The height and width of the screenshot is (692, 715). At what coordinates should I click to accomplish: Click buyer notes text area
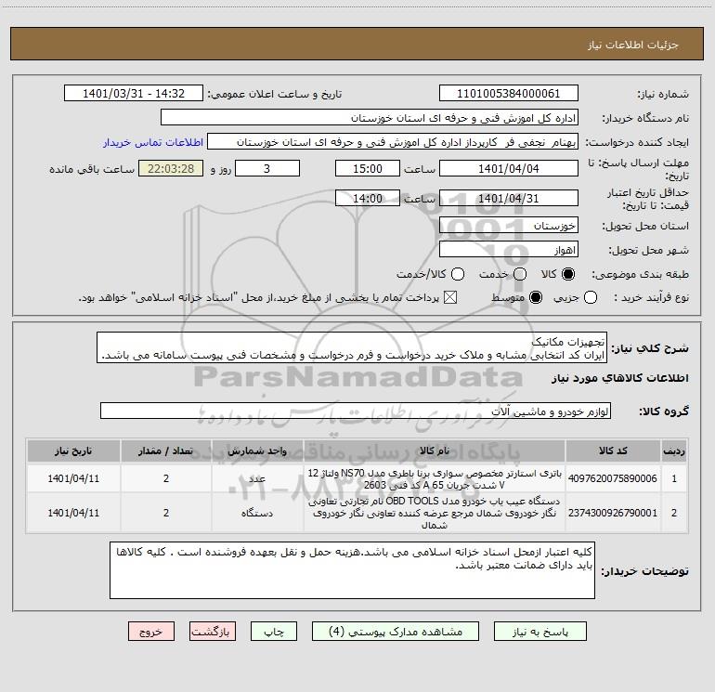tap(352, 570)
